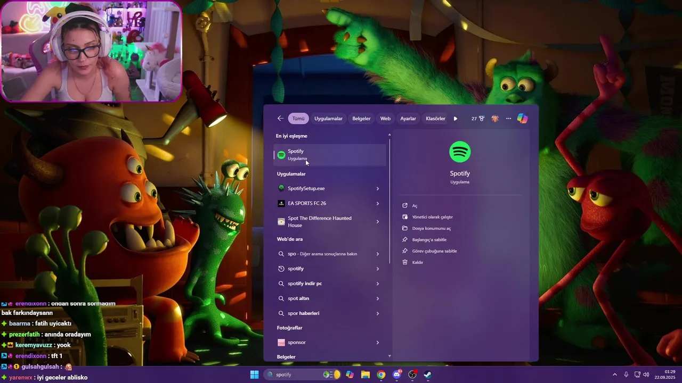
Task: Search web for 'spo' suggestion
Action: click(x=322, y=254)
